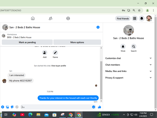The image size is (157, 118).
Task: Open the Marketplace listing thumbnail
Action: click(x=4, y=36)
